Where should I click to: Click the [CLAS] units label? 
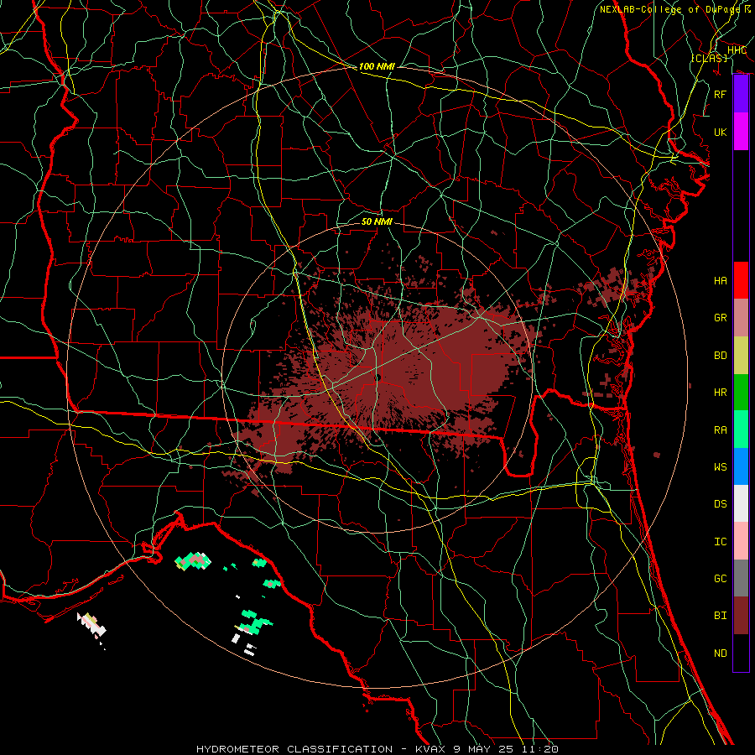[x=709, y=58]
